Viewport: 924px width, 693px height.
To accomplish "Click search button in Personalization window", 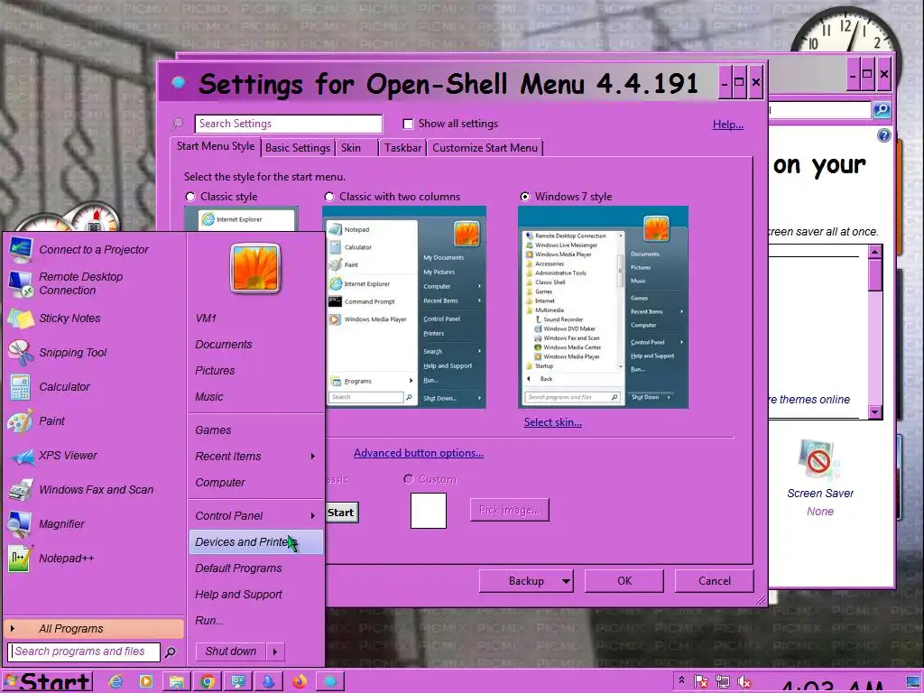I will pos(882,109).
